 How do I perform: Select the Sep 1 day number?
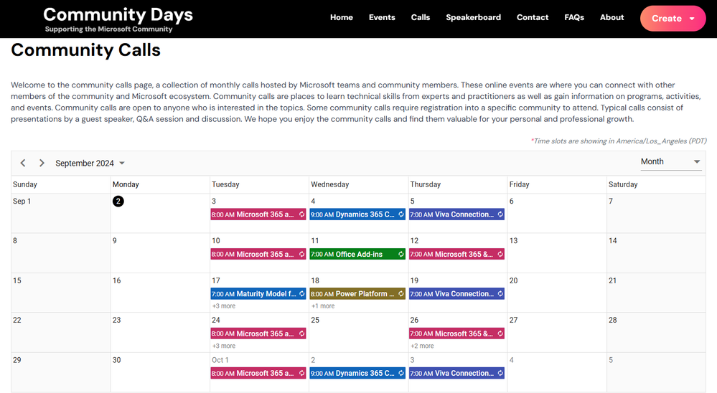(x=22, y=201)
